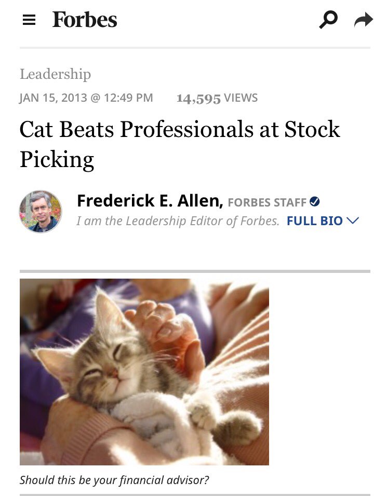This screenshot has height=496, width=387.
Task: Select the headline Cat Beats Professionals at Stock Picking
Action: pos(180,144)
